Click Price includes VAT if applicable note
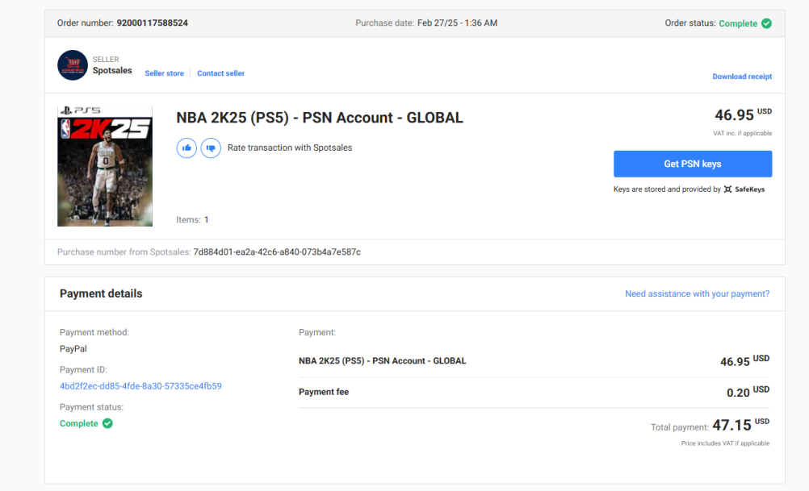Screen dimensions: 809x491 point(725,443)
